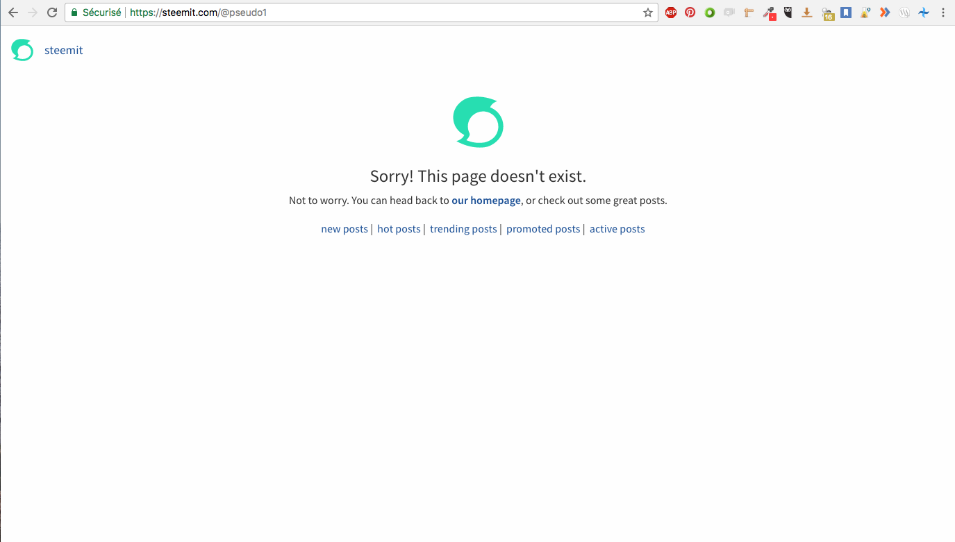
Task: Open the 'hot posts' link
Action: (x=399, y=229)
